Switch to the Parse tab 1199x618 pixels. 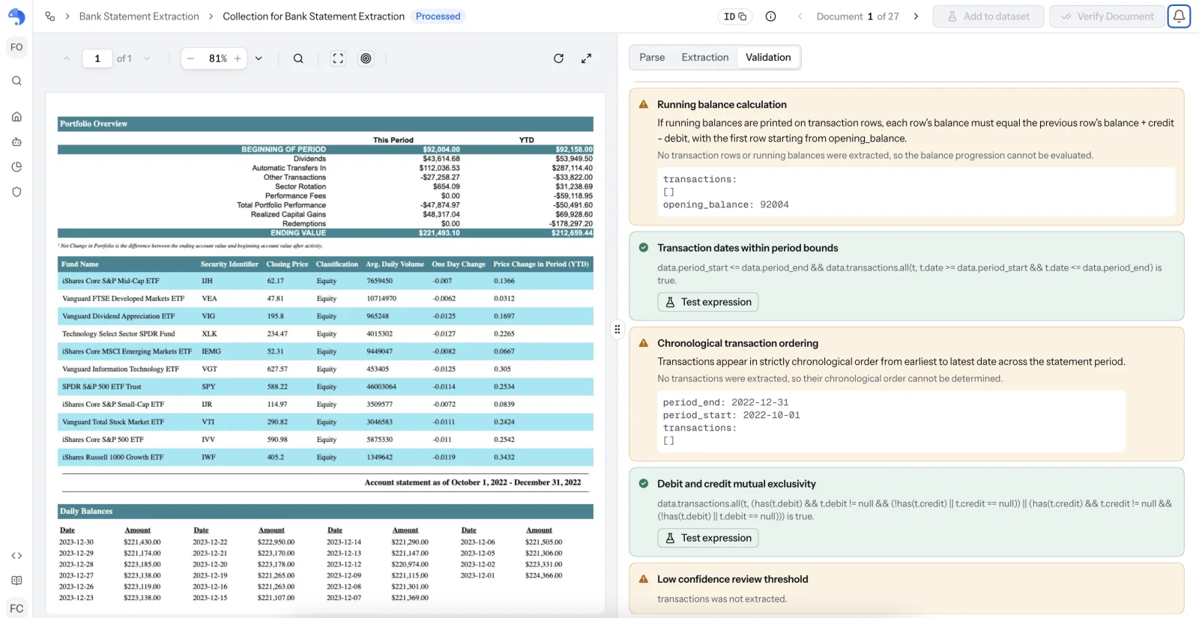(x=652, y=58)
